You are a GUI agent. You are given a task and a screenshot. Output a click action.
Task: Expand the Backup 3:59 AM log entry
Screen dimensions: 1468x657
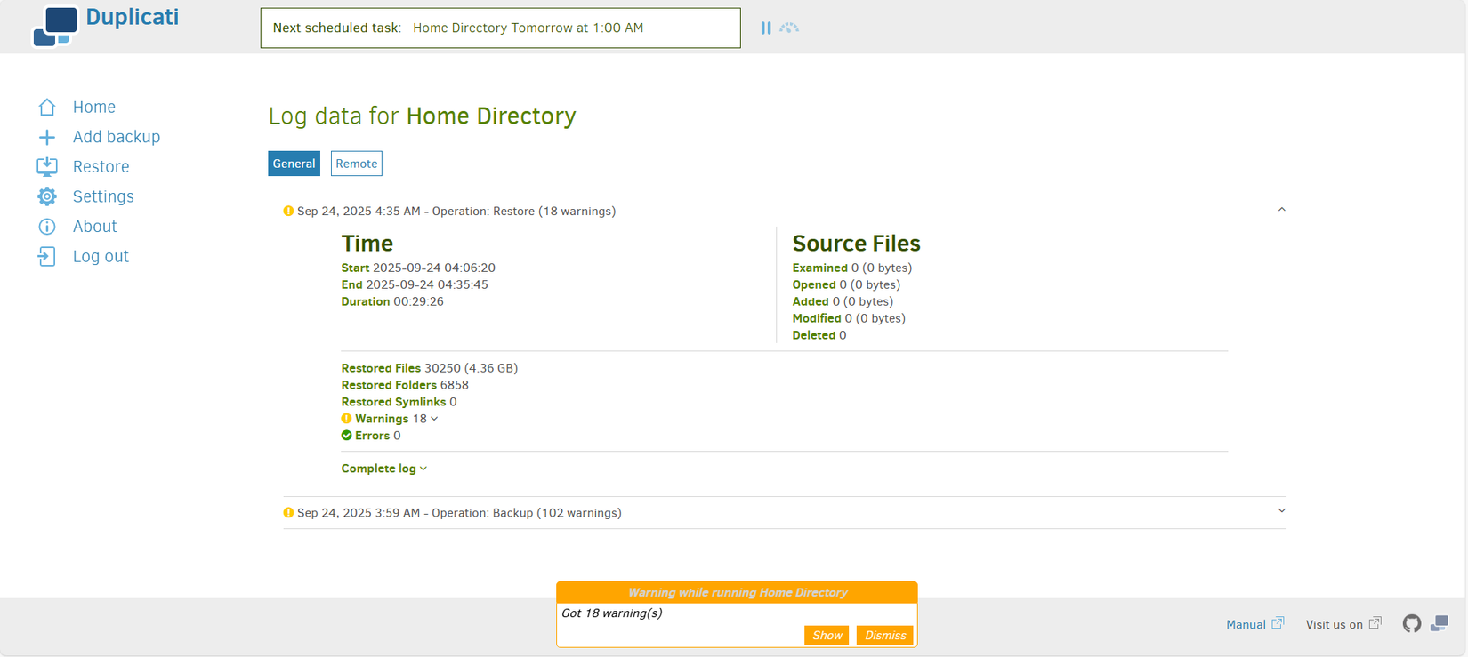click(1281, 512)
